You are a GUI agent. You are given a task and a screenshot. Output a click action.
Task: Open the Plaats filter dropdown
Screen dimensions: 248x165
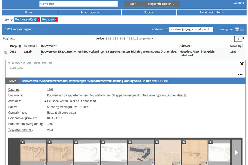[x=30, y=13]
